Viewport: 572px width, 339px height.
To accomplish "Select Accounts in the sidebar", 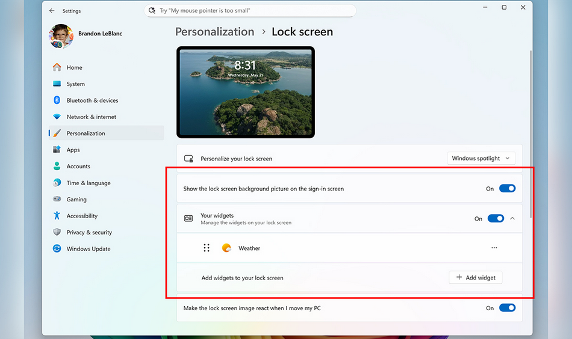I will click(x=106, y=166).
